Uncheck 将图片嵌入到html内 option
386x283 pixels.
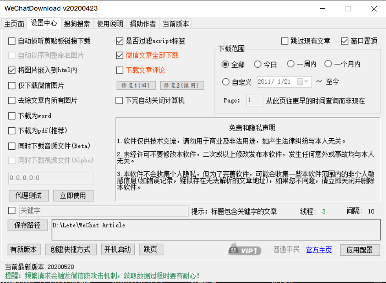[12, 70]
